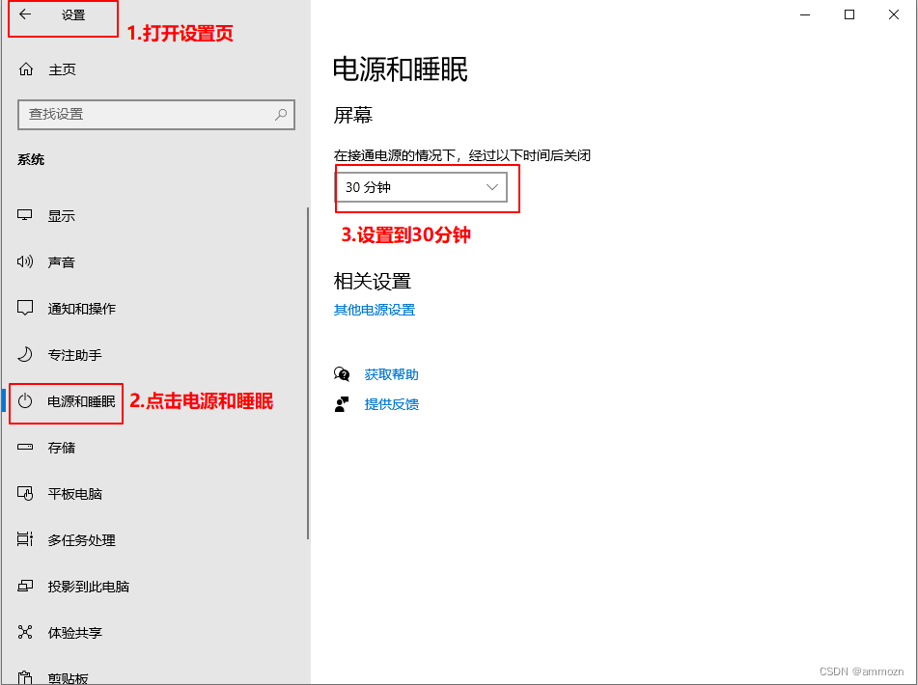Click the Multitasking icon
The height and width of the screenshot is (685, 918).
(24, 539)
